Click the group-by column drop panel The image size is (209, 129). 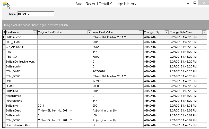click(x=106, y=25)
